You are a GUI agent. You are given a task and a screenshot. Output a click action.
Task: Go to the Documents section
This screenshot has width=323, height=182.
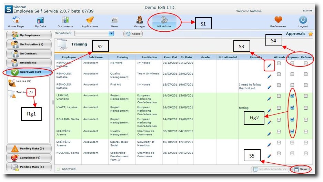(x=65, y=21)
